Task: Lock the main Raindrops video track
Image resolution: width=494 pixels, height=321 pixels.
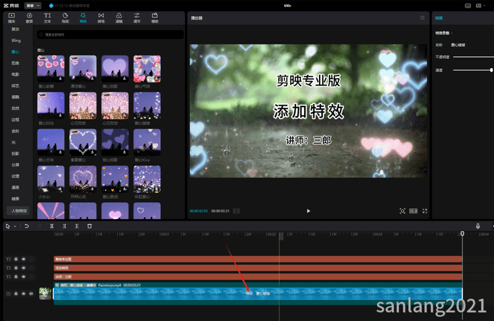Action: [x=16, y=294]
